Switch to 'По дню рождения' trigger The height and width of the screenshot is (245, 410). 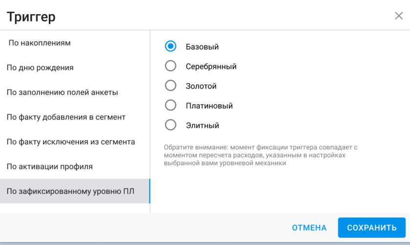pyautogui.click(x=40, y=68)
